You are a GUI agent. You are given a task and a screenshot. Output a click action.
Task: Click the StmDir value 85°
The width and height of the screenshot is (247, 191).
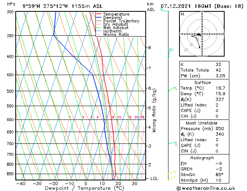219,175
